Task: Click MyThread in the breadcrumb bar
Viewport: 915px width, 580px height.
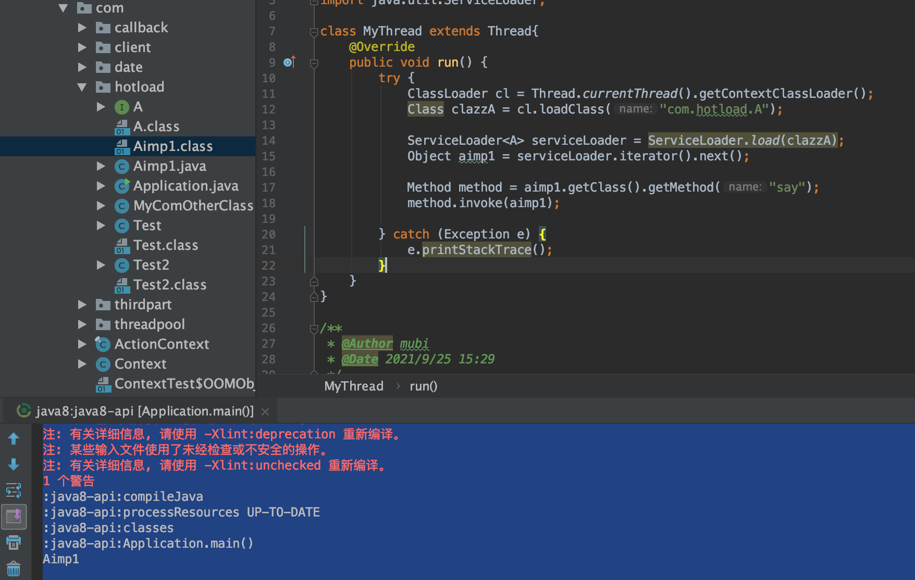Action: click(x=354, y=386)
